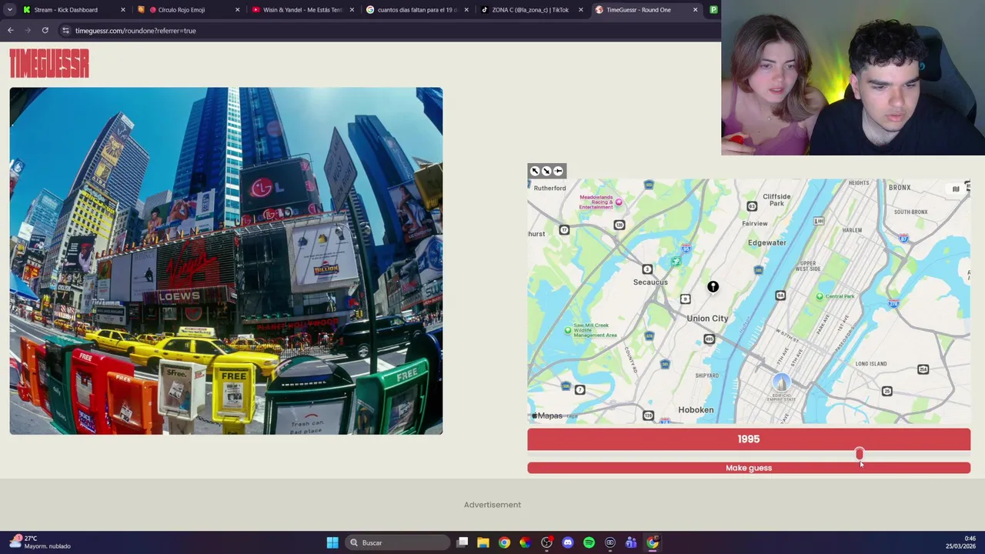Click the black guess pin on the map
This screenshot has height=554, width=985.
click(x=713, y=287)
